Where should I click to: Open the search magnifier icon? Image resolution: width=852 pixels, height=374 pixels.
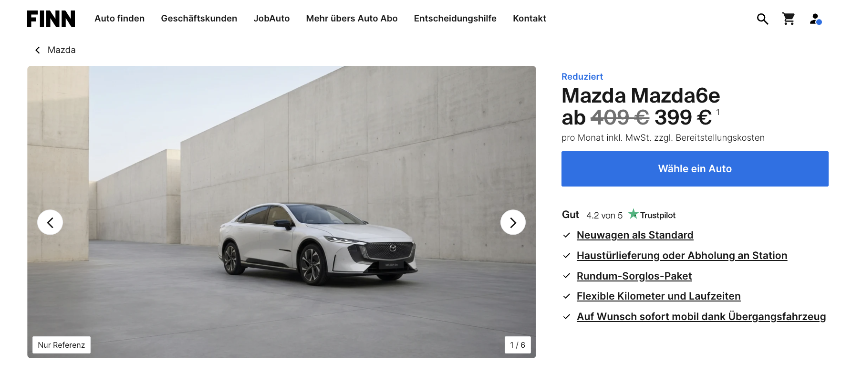pyautogui.click(x=762, y=19)
